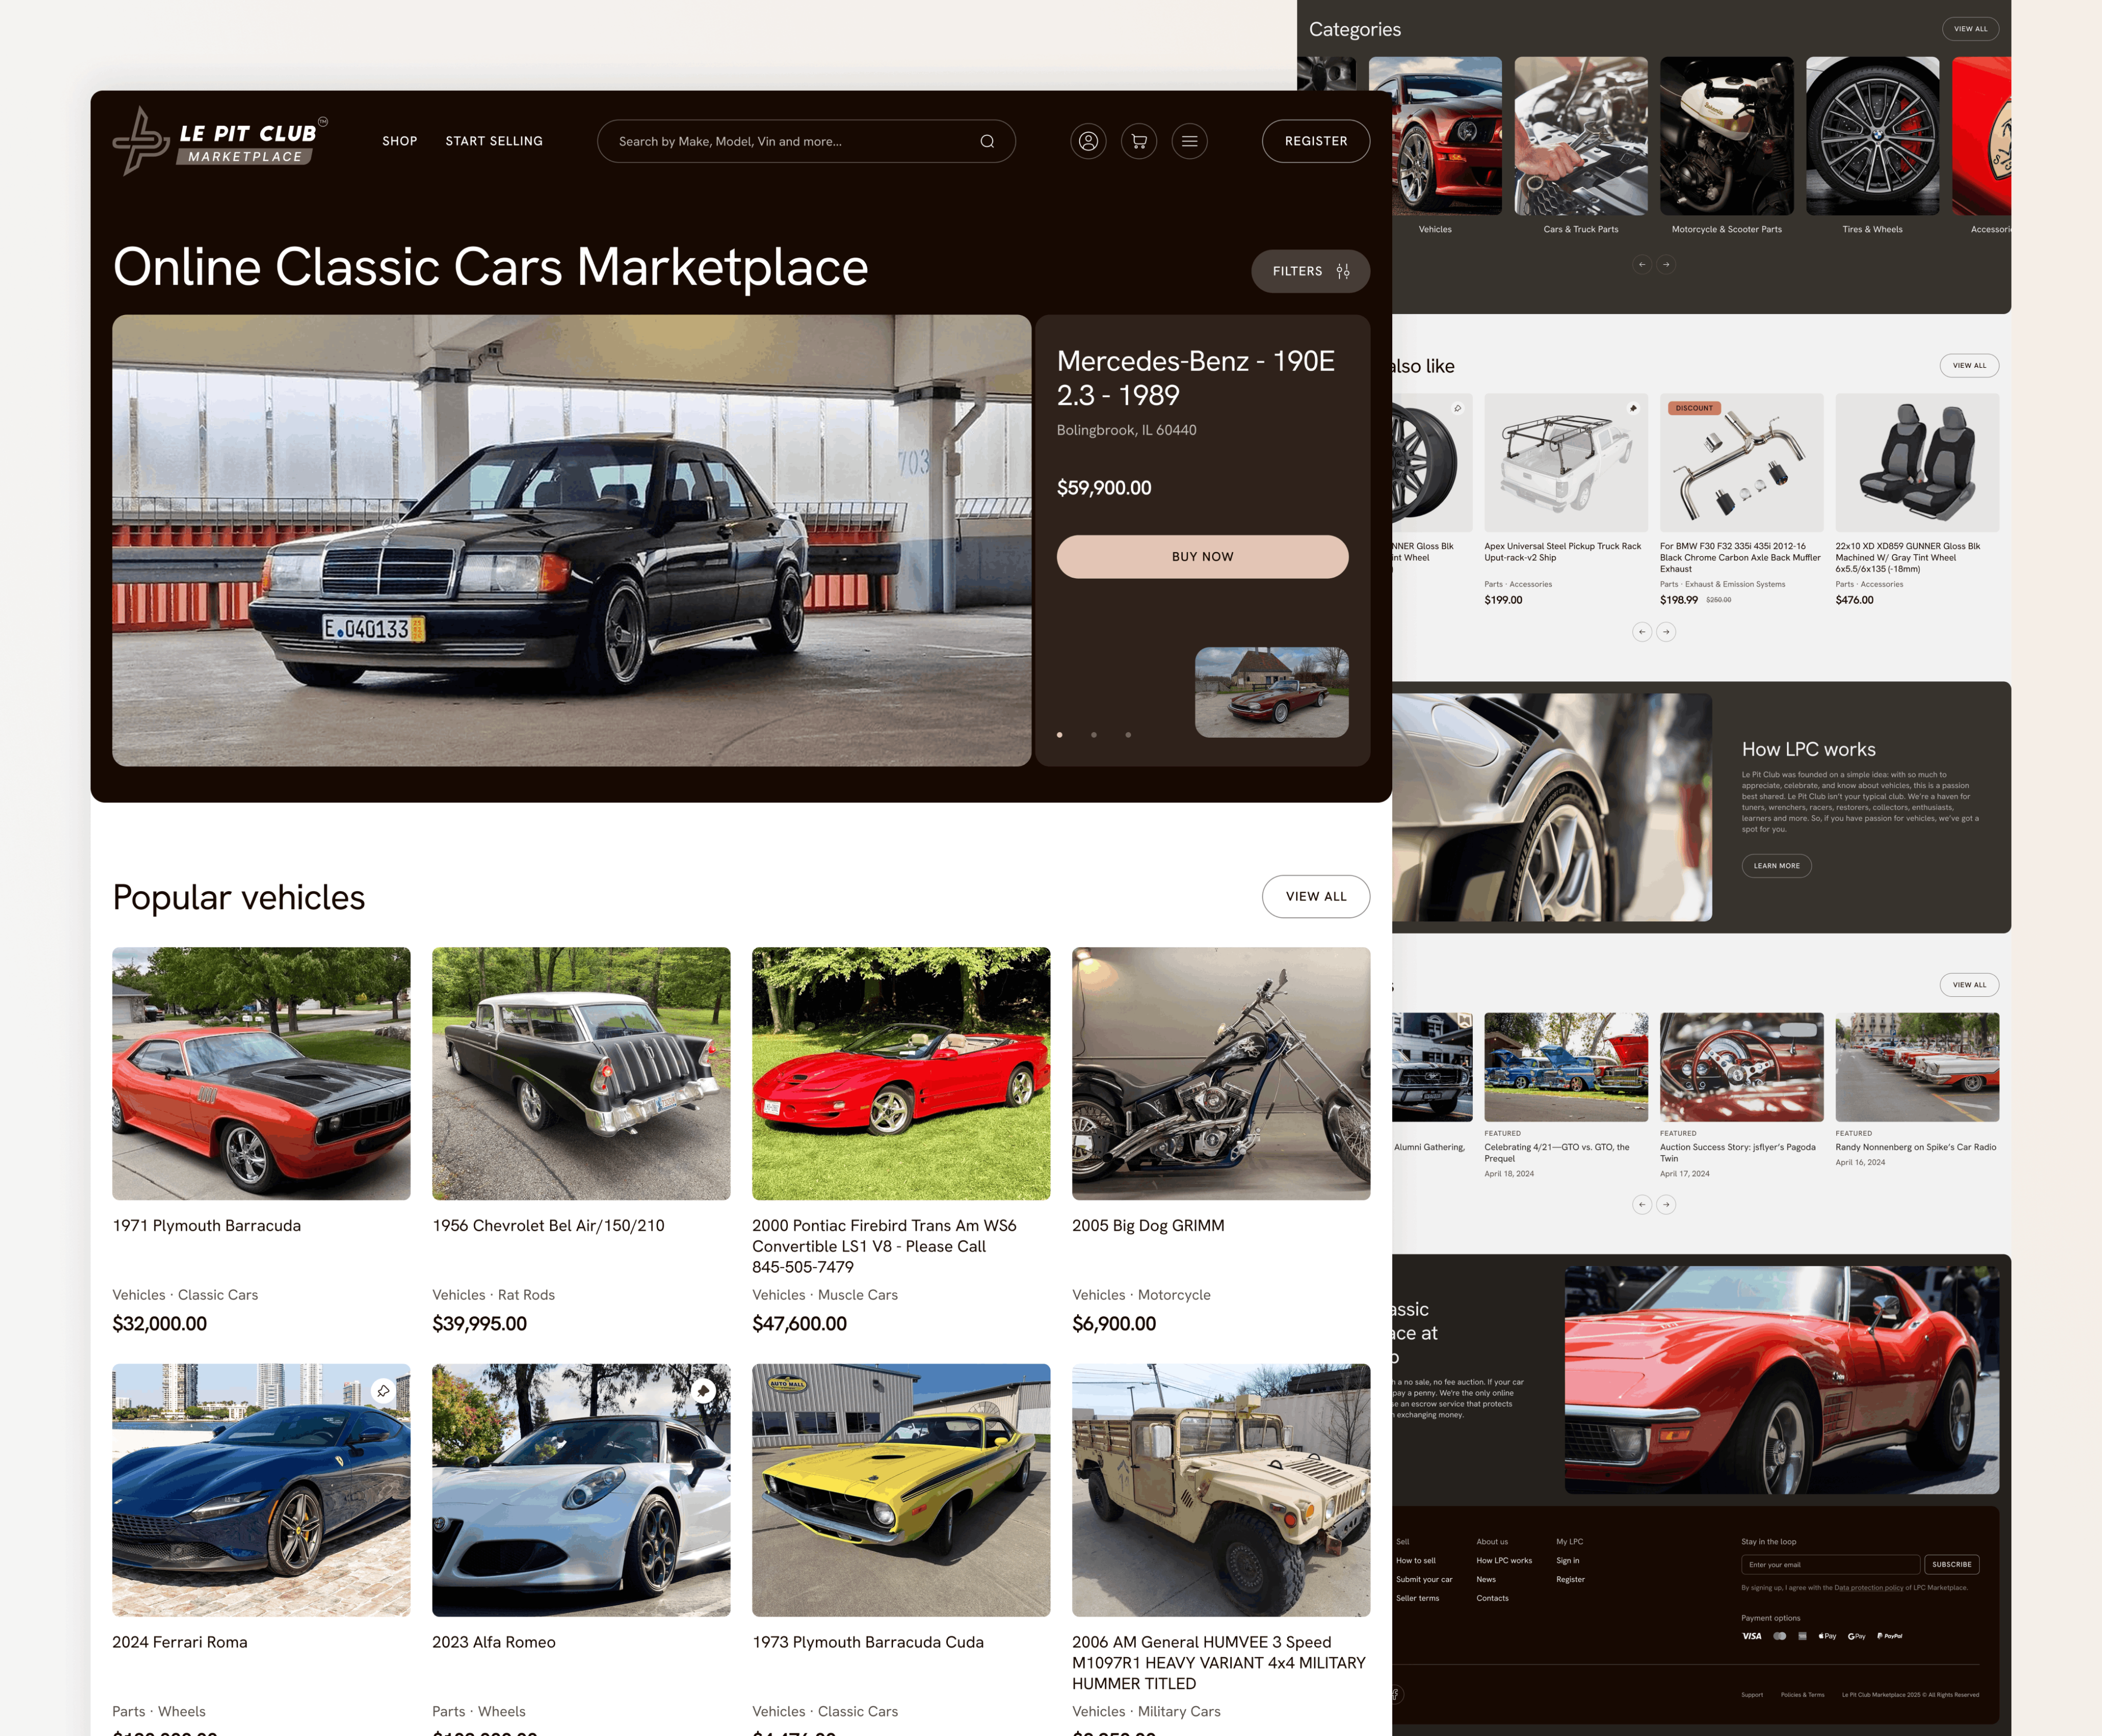Open the hamburger menu icon
The image size is (2102, 1736).
click(x=1190, y=141)
